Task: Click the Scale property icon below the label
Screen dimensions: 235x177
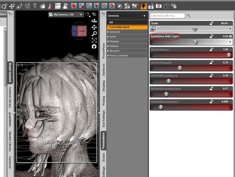Action: click(x=153, y=29)
